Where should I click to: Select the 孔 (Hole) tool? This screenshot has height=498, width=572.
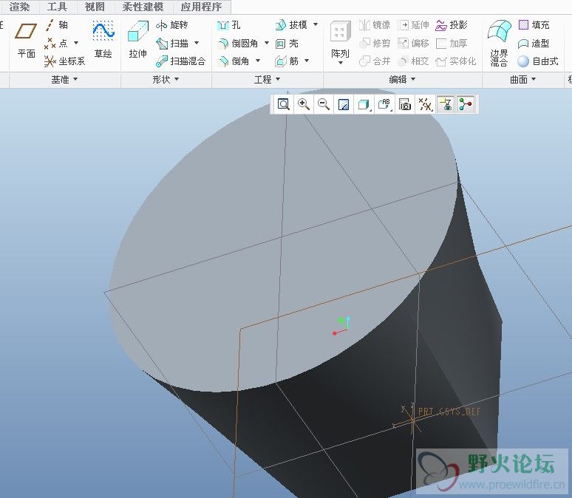click(228, 25)
